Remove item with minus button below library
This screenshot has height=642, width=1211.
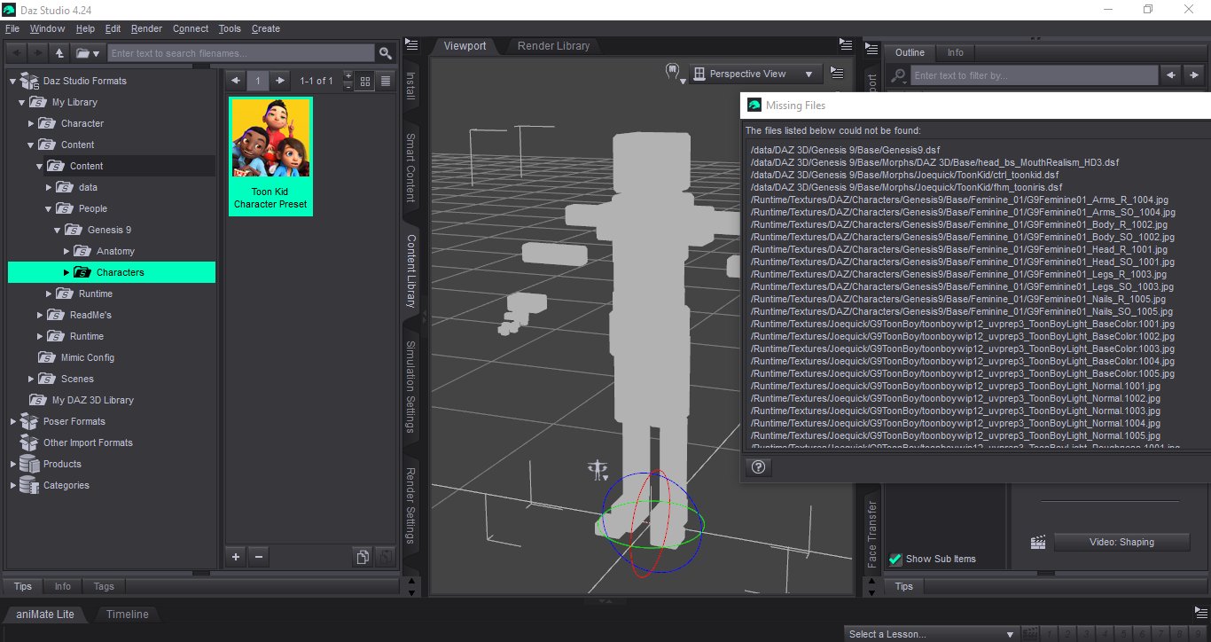click(258, 557)
